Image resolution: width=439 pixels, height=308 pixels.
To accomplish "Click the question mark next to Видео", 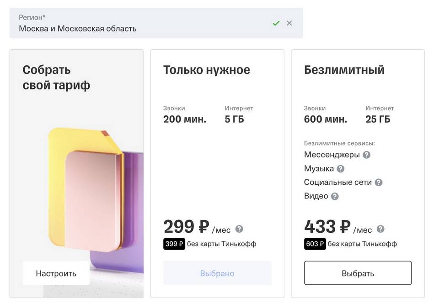I will click(335, 196).
